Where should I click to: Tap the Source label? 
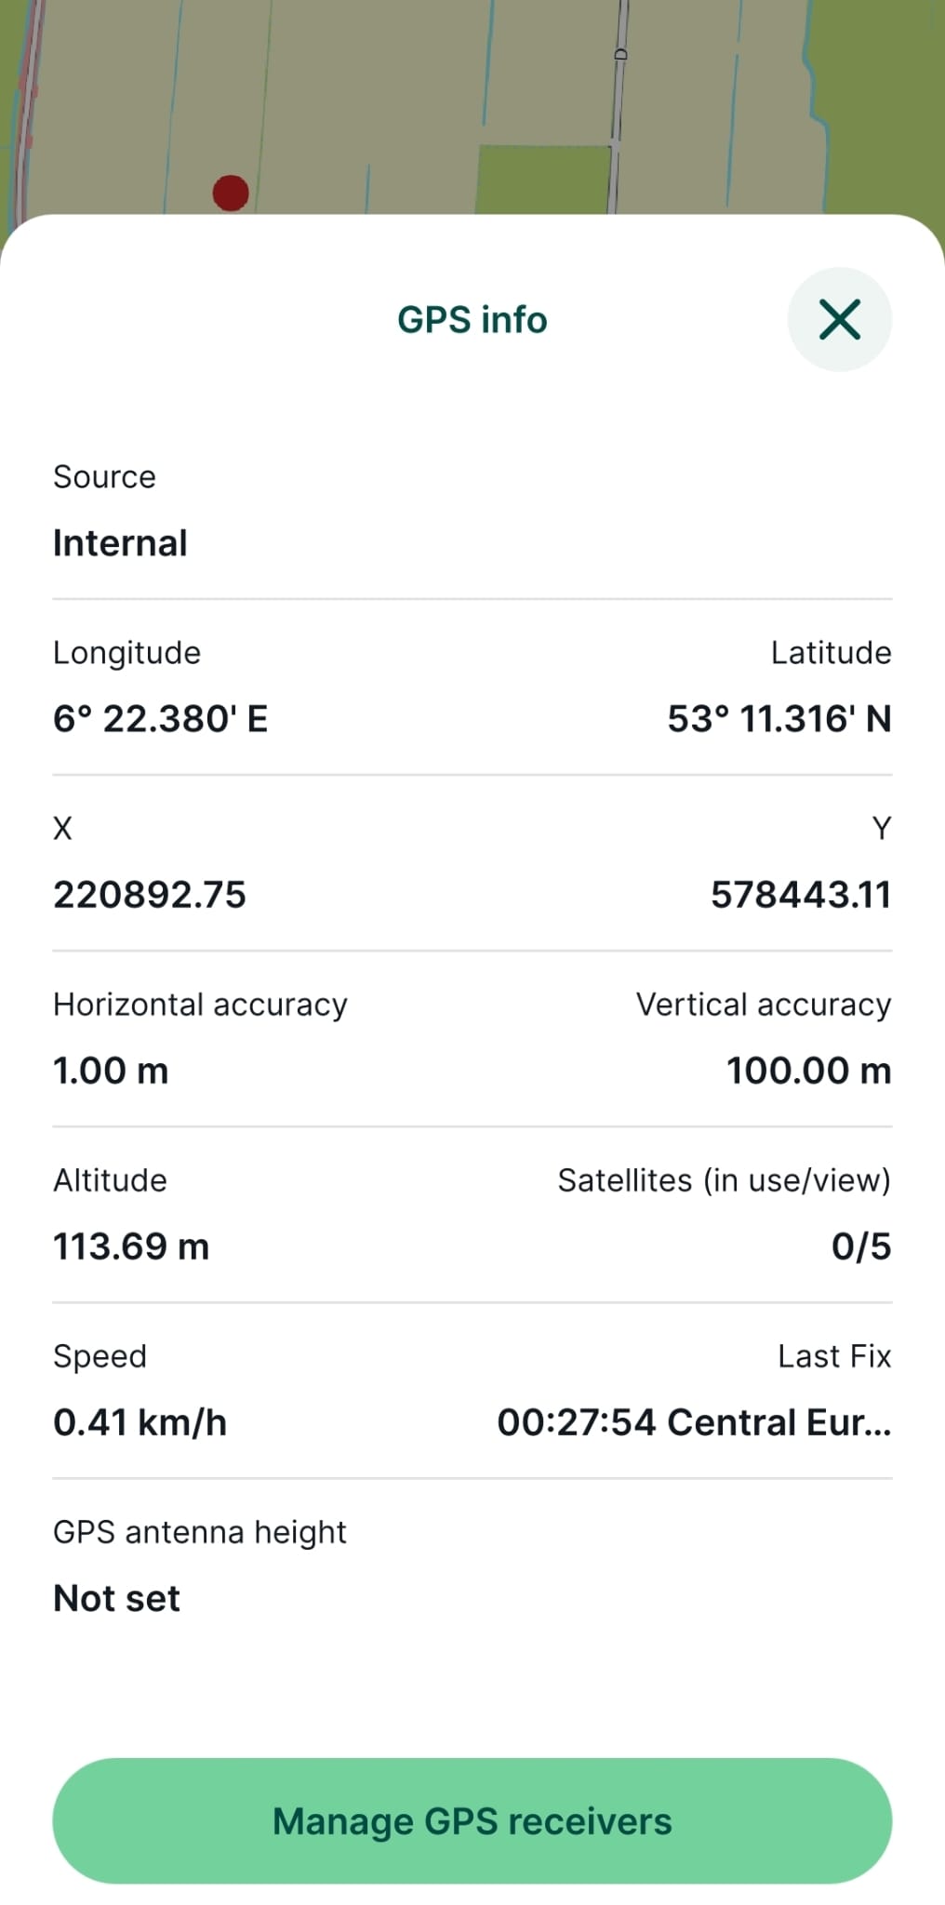[x=104, y=476]
